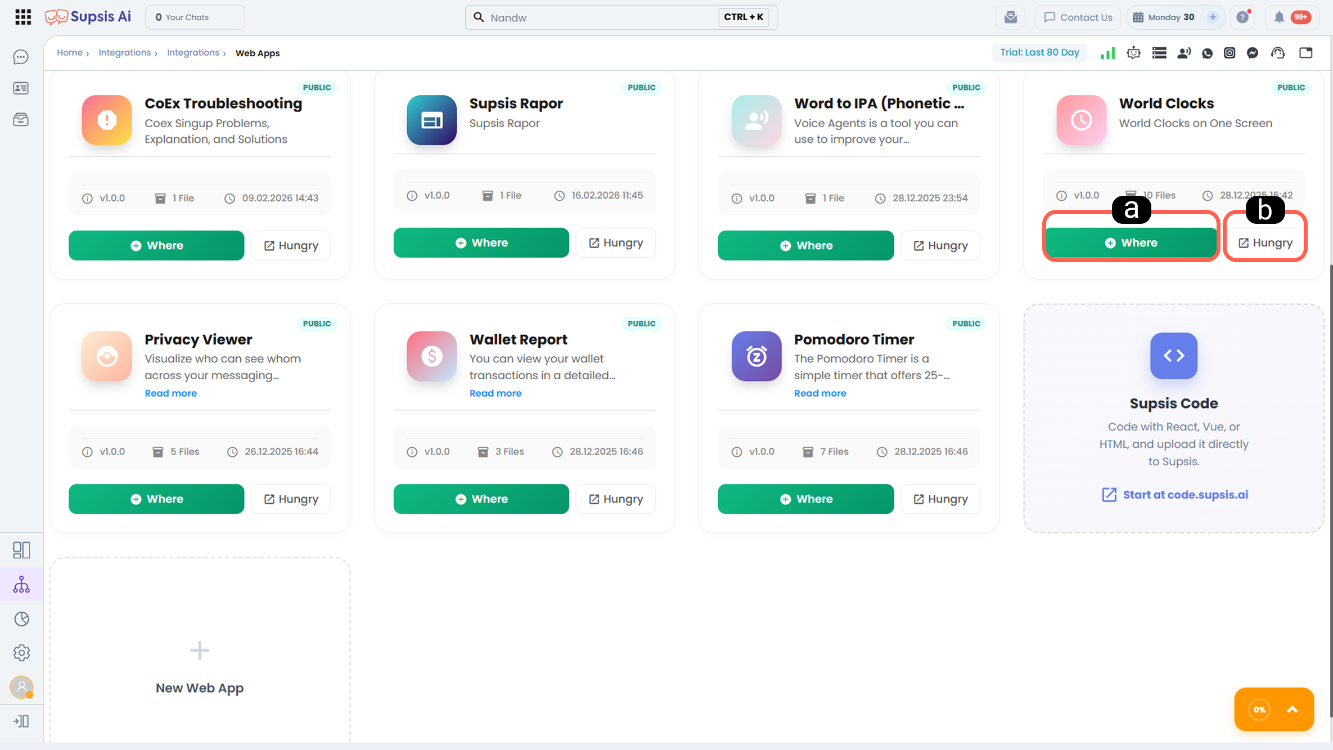
Task: Click Where on CoEx Troubleshooting card
Action: point(156,245)
